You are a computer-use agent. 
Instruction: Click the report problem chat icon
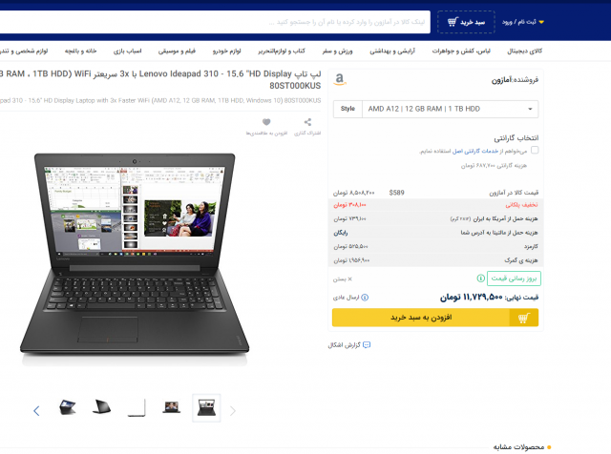pos(367,345)
